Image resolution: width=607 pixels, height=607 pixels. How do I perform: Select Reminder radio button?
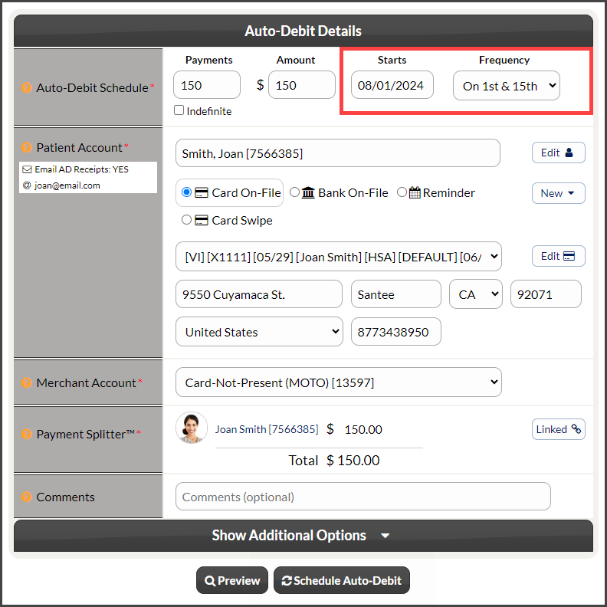tap(402, 192)
